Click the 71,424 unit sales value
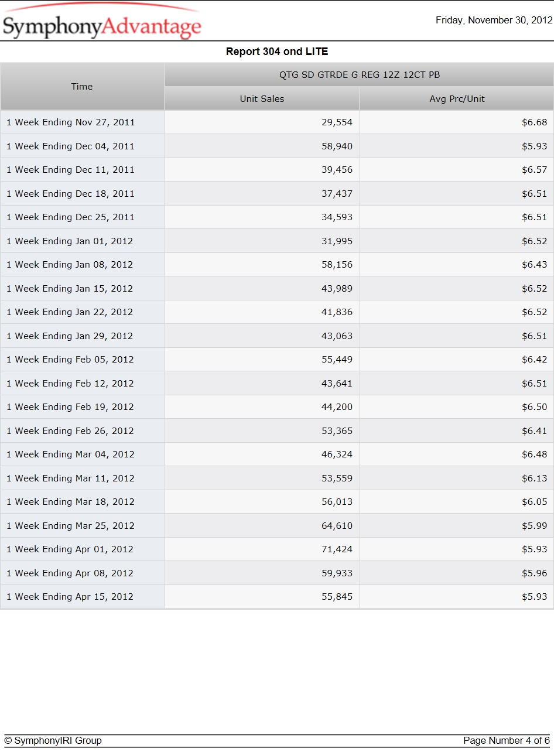 coord(337,549)
